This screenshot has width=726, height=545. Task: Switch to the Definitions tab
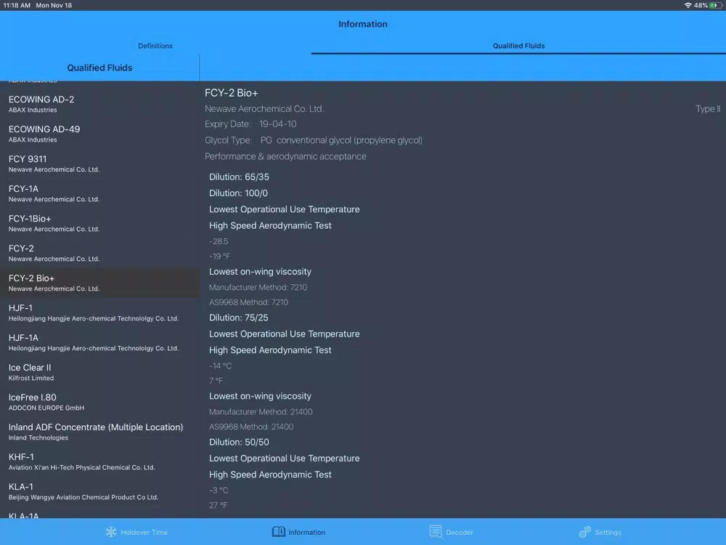click(x=155, y=46)
